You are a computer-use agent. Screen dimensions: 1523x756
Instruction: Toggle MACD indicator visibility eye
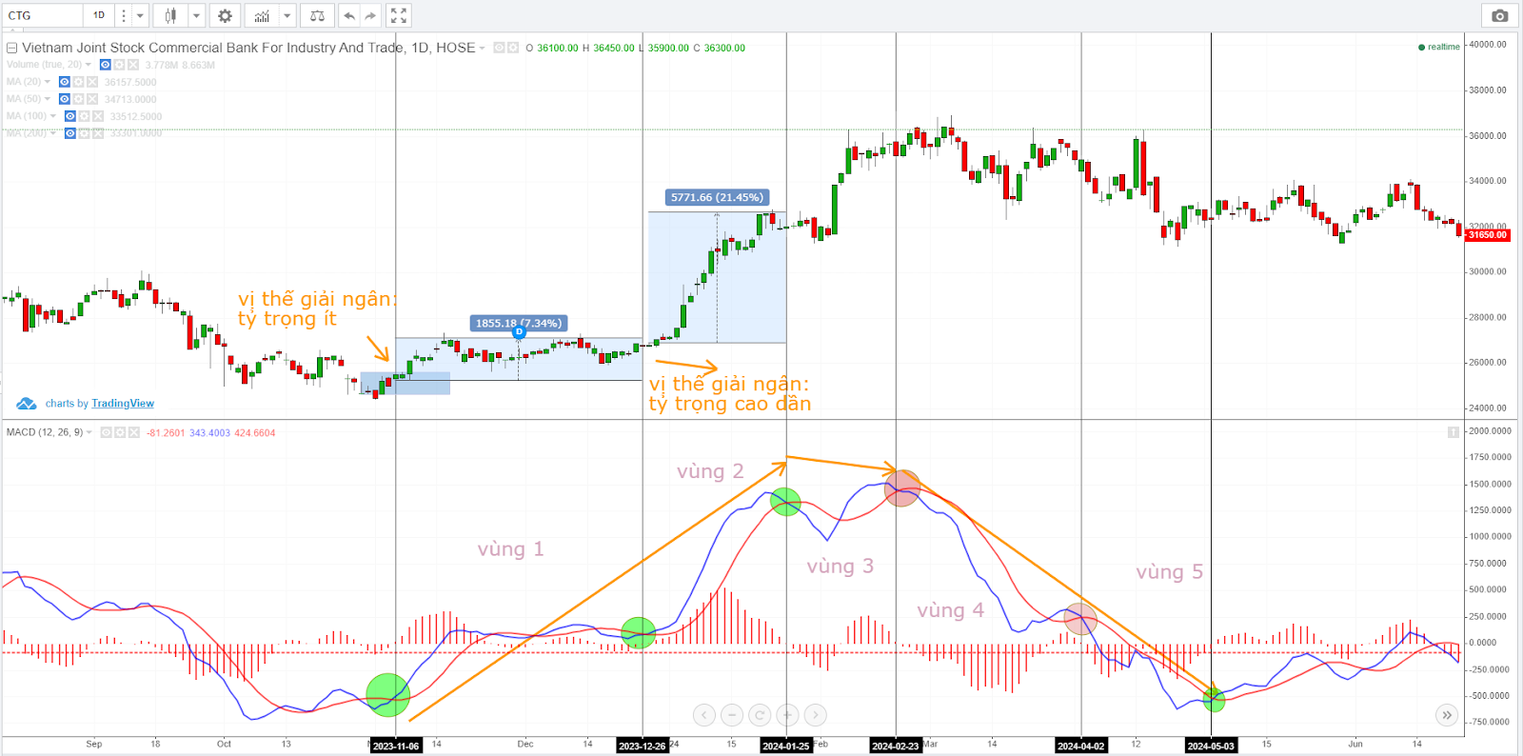point(107,432)
